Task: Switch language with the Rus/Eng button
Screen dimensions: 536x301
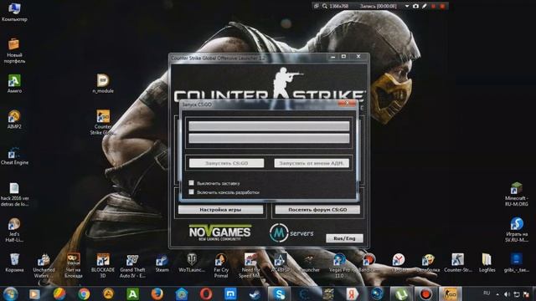Action: (x=344, y=238)
